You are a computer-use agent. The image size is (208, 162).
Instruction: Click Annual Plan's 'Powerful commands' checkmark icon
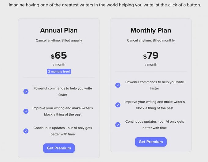coord(26,92)
